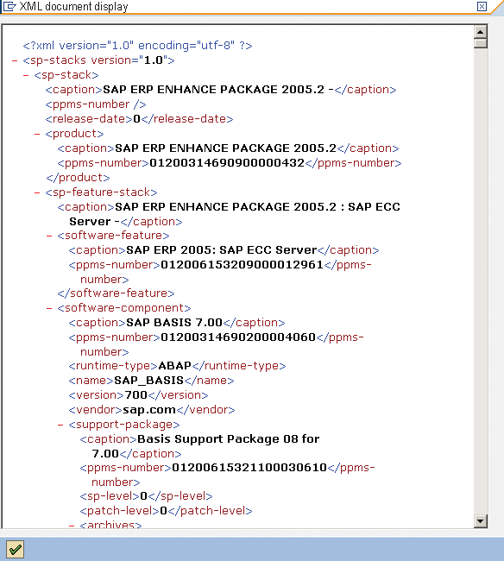This screenshot has width=504, height=561.
Task: Collapse the software-feature node
Action: coord(49,236)
